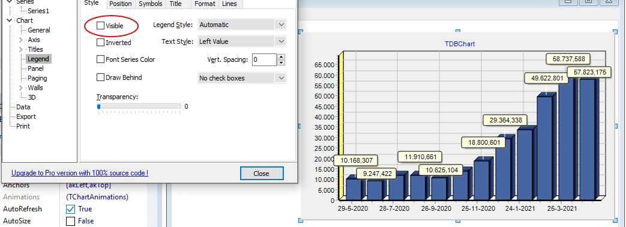The height and width of the screenshot is (227, 626).
Task: Open the Upgrade to Pro version link
Action: tap(80, 173)
